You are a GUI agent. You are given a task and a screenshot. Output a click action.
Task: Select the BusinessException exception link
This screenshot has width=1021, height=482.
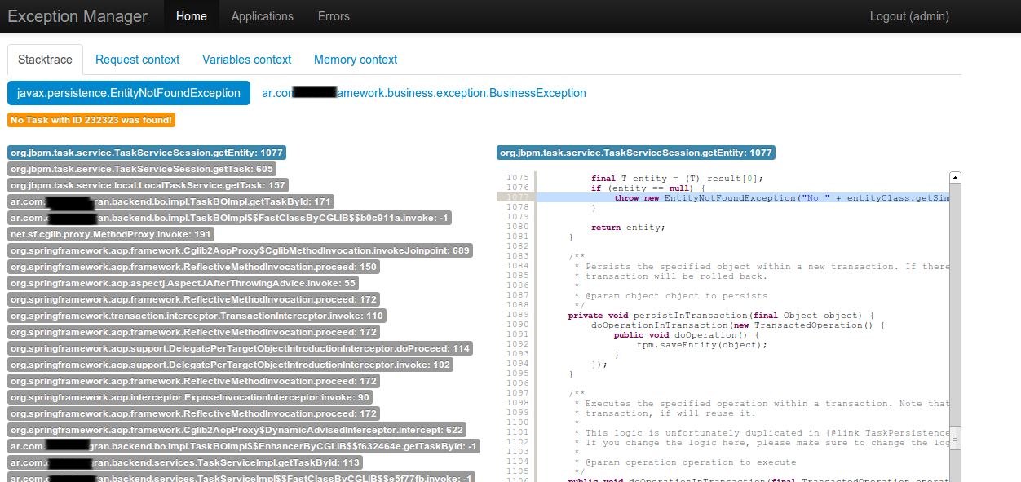click(424, 93)
